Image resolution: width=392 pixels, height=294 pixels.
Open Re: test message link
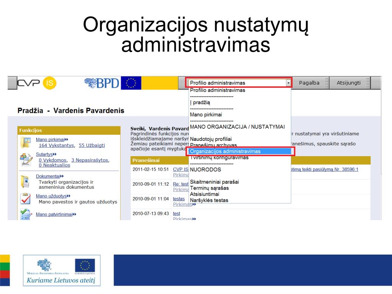point(181,184)
